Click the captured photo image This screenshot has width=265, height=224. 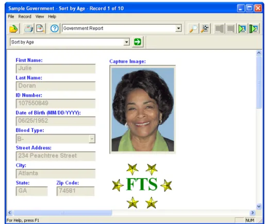tap(143, 110)
